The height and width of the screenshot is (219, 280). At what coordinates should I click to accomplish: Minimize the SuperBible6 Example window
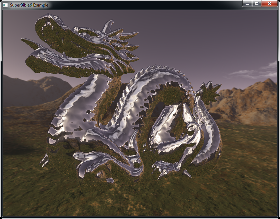[247, 4]
